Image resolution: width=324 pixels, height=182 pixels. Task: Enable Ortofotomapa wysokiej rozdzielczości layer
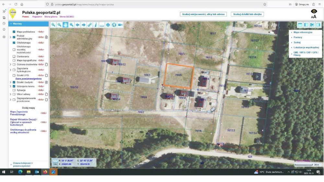[x=14, y=50]
